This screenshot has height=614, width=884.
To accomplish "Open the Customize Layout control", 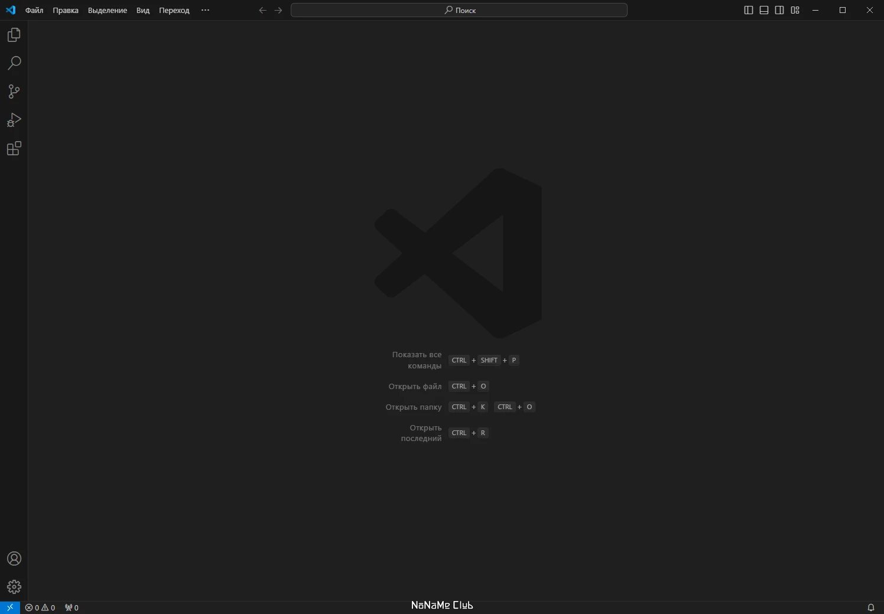I will 795,10.
